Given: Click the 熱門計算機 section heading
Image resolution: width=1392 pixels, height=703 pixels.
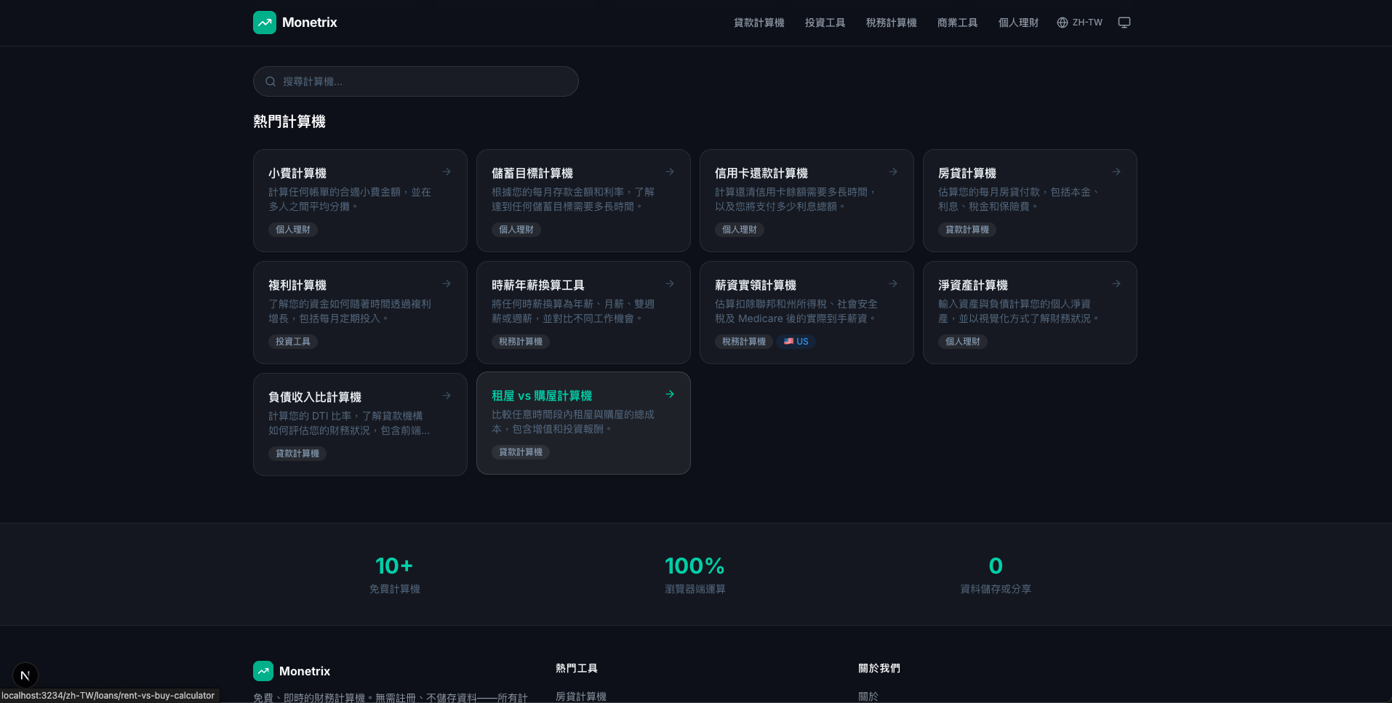Looking at the screenshot, I should point(289,121).
